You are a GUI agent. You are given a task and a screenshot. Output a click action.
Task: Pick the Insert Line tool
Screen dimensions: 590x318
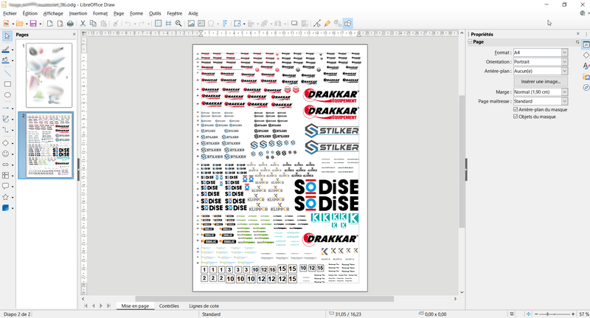(x=7, y=73)
